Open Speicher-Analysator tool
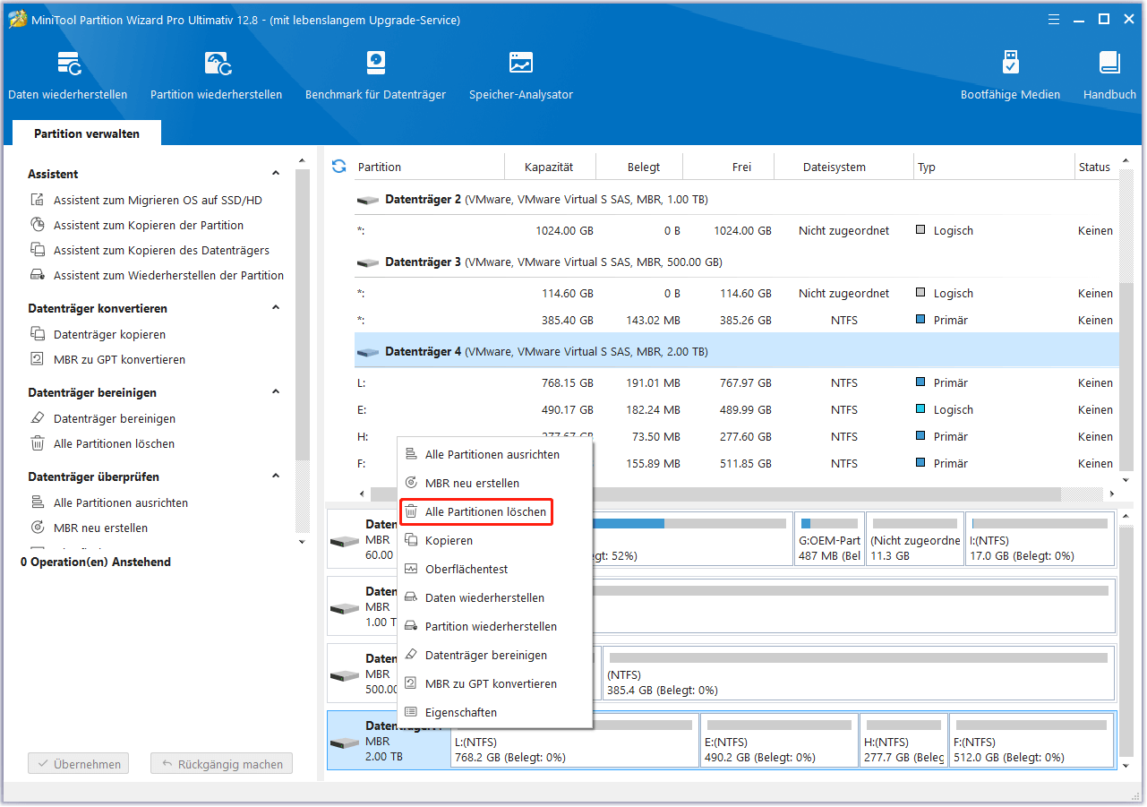The image size is (1147, 807). [x=520, y=75]
